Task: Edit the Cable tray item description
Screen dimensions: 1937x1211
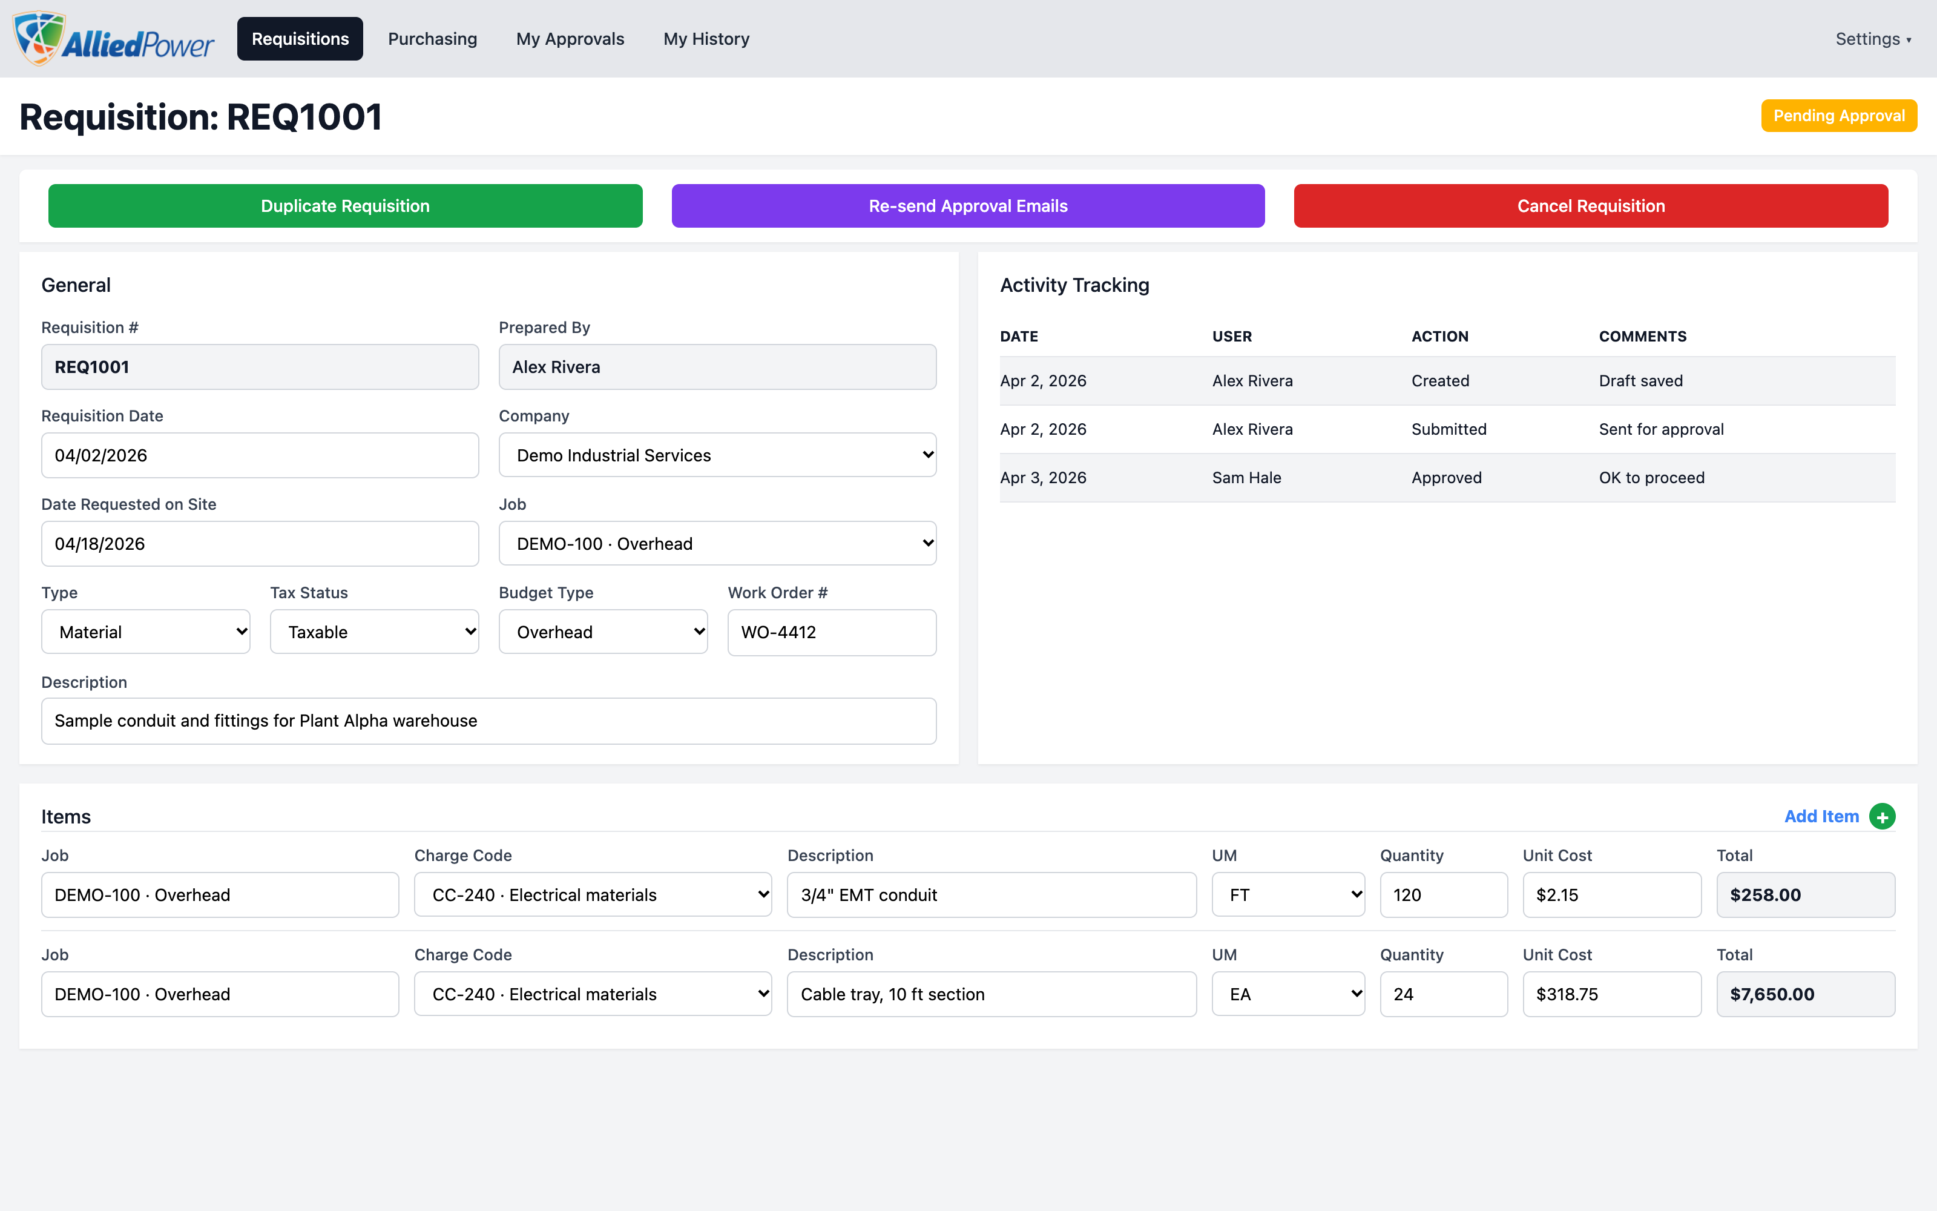Action: 992,994
